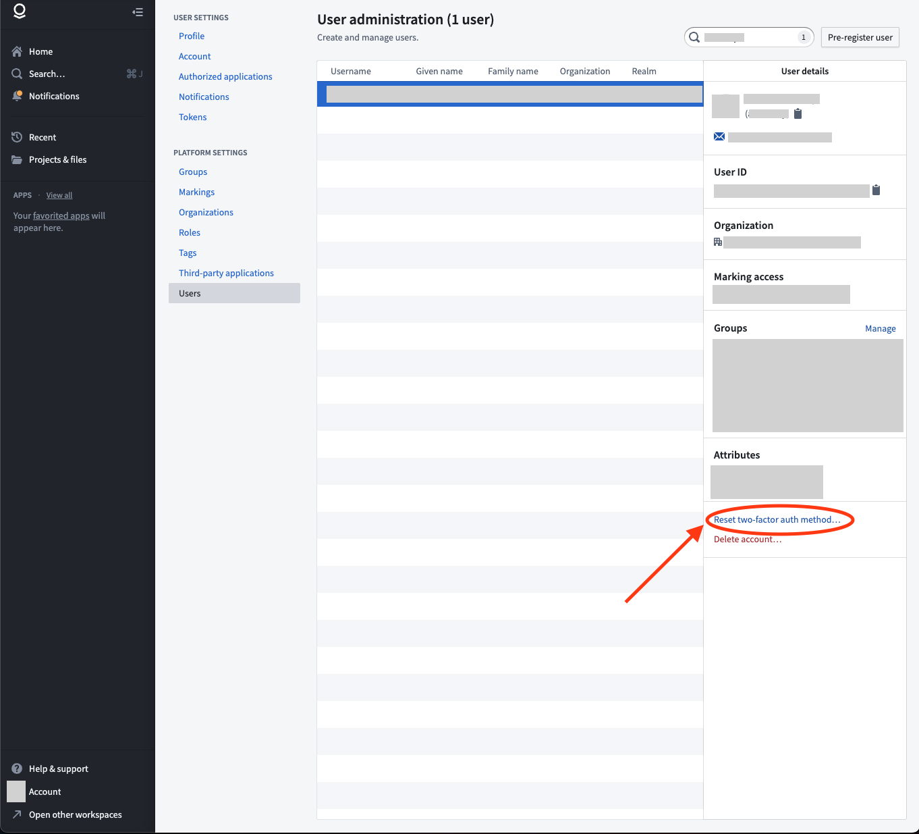This screenshot has height=834, width=919.
Task: Open the Tags page
Action: 188,253
